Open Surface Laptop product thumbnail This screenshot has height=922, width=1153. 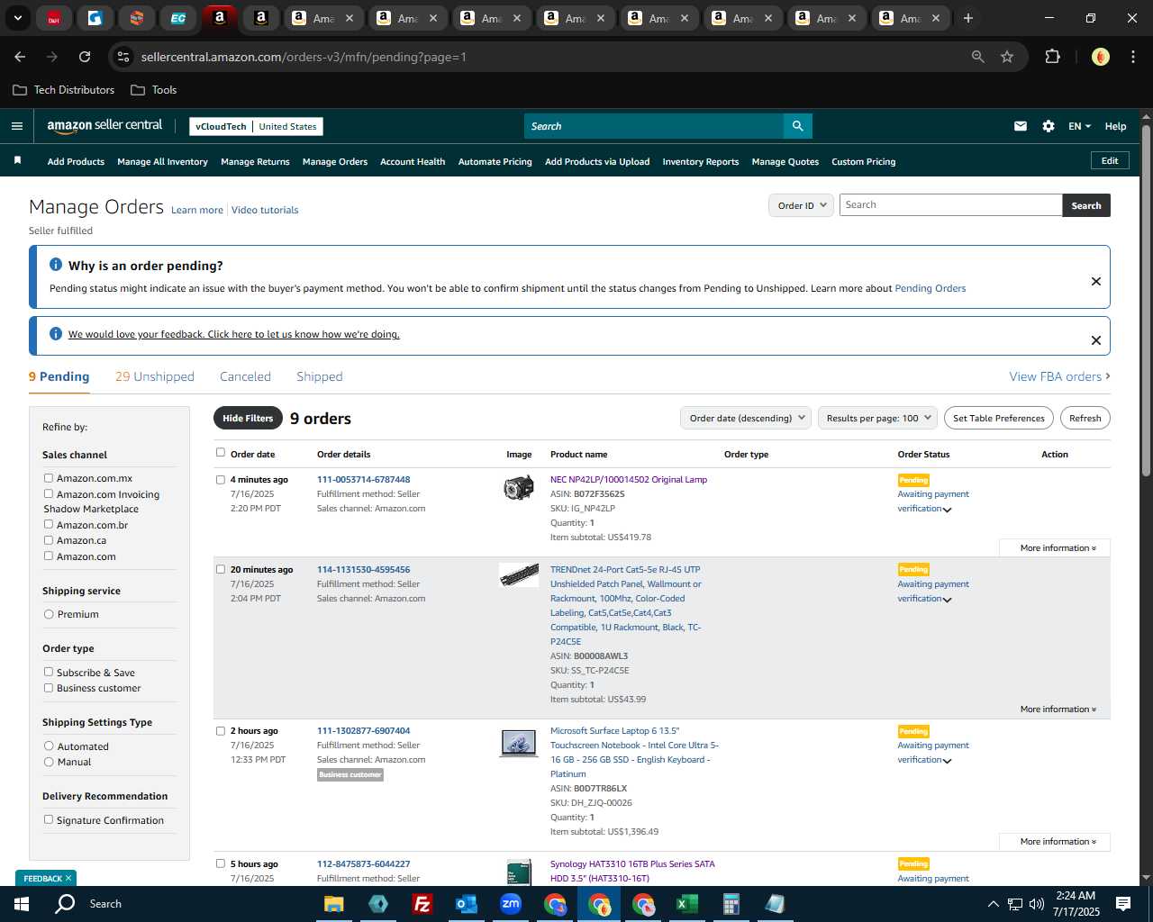(519, 743)
